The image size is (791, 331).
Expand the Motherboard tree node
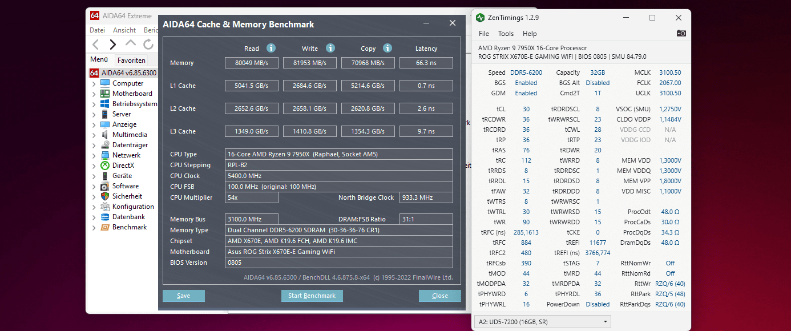pyautogui.click(x=94, y=94)
